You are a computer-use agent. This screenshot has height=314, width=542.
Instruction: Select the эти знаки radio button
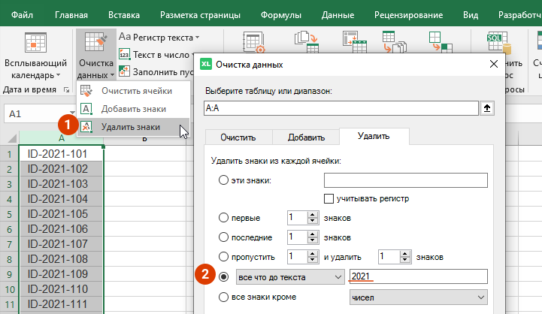(x=223, y=180)
